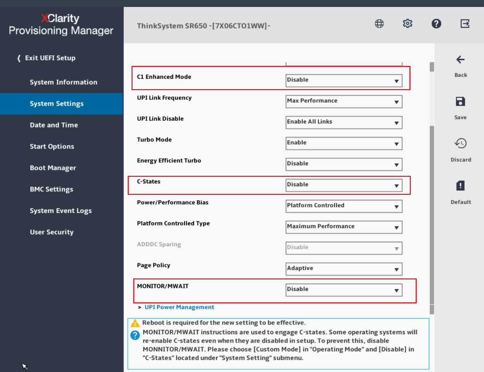Click the Page Policy label
The width and height of the screenshot is (484, 372).
click(x=154, y=265)
